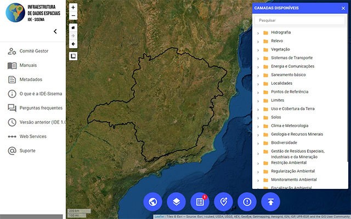The width and height of the screenshot is (351, 219).
Task: Zoom out of the map
Action: 73,16
